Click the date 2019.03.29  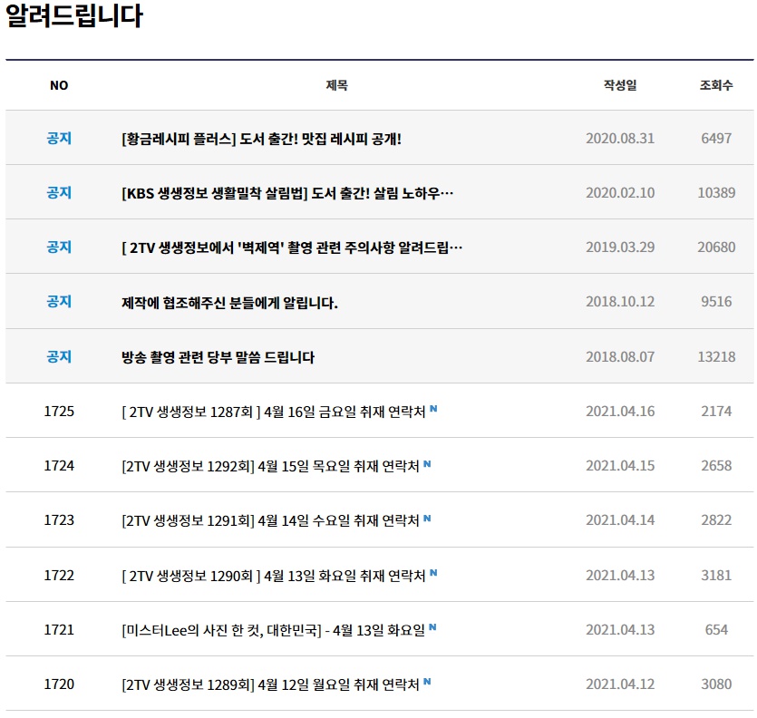pyautogui.click(x=620, y=247)
